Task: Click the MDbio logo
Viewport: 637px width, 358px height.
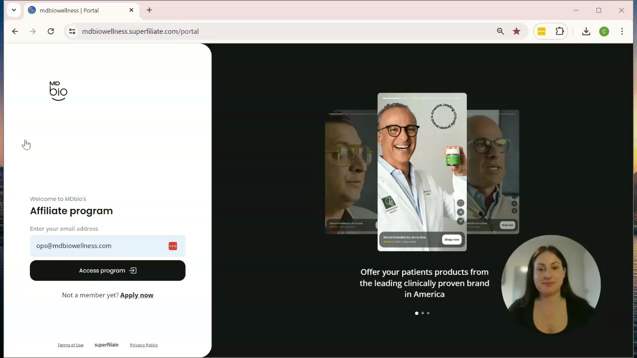Action: click(58, 91)
